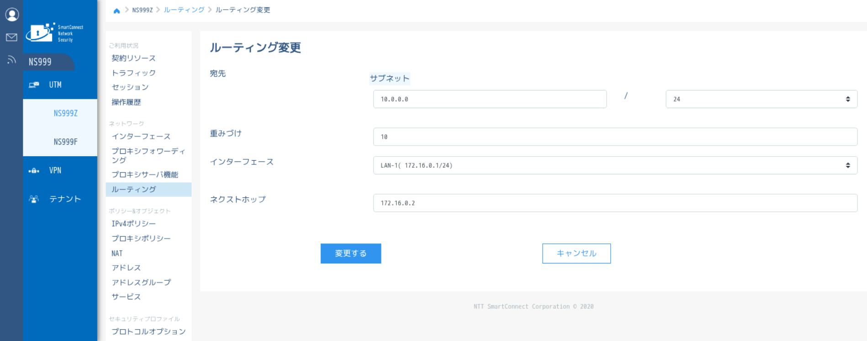
Task: Click the home icon in breadcrumb
Action: [x=116, y=10]
